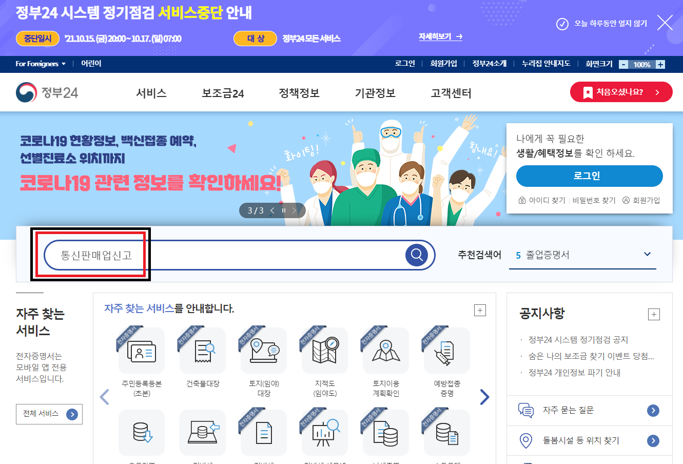Click the search magnifier button
Viewport: 683px width, 464px height.
pyautogui.click(x=417, y=255)
